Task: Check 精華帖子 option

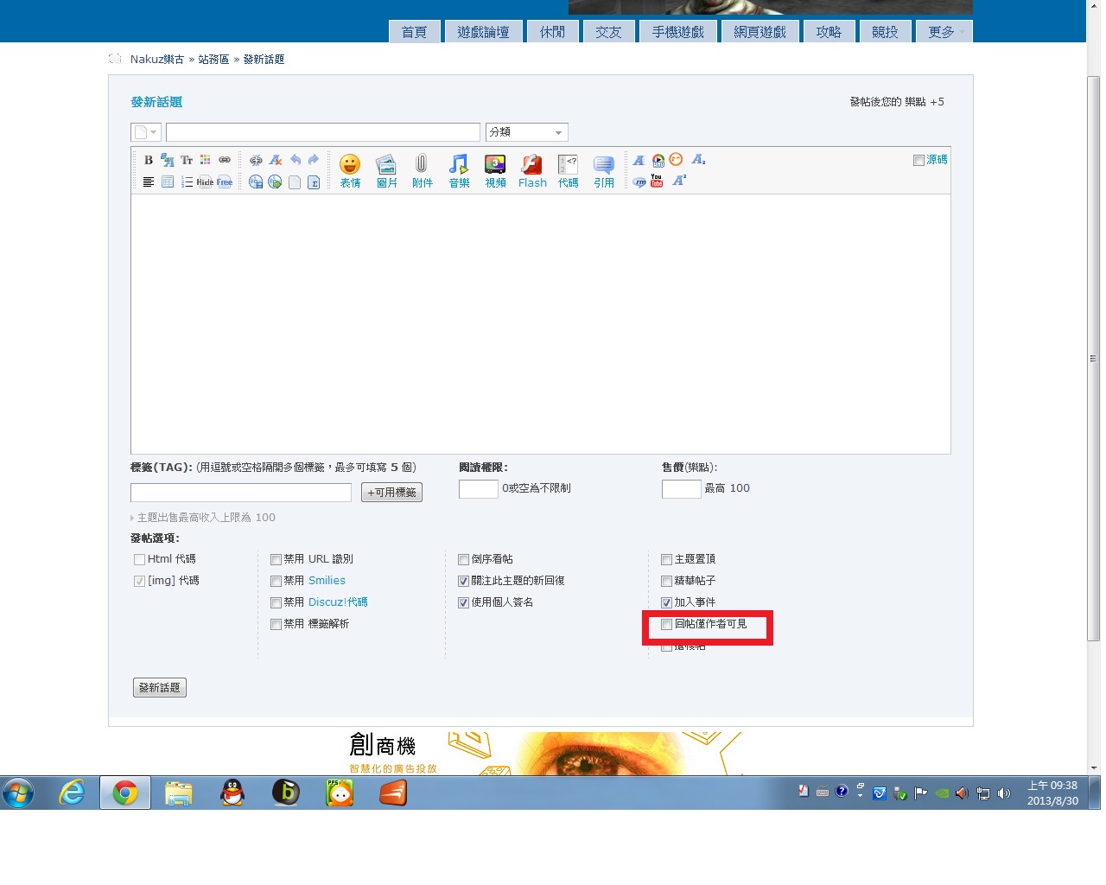Action: coord(666,581)
